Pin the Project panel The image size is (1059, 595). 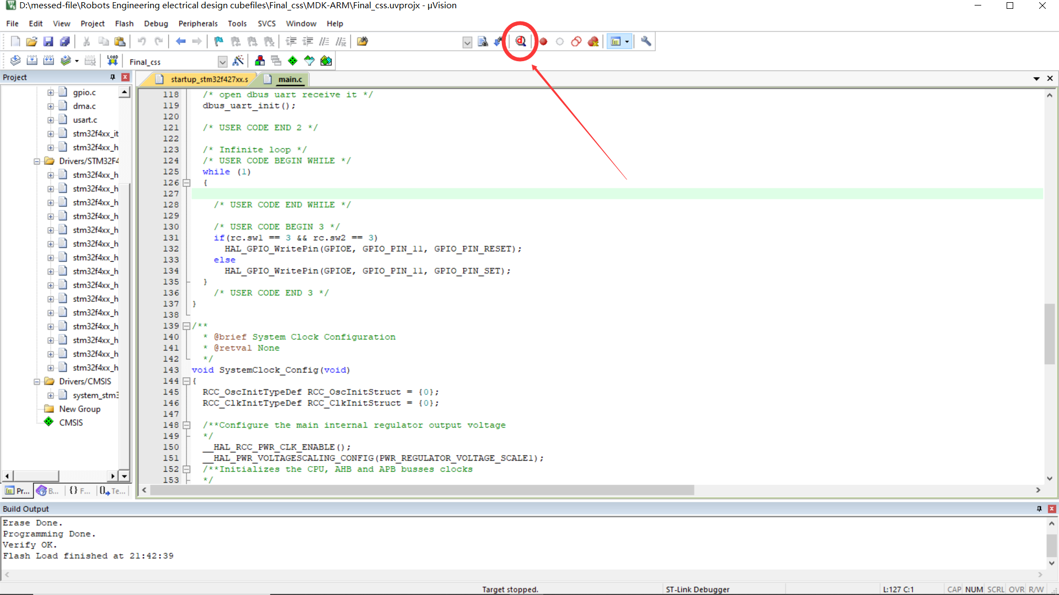pyautogui.click(x=113, y=77)
